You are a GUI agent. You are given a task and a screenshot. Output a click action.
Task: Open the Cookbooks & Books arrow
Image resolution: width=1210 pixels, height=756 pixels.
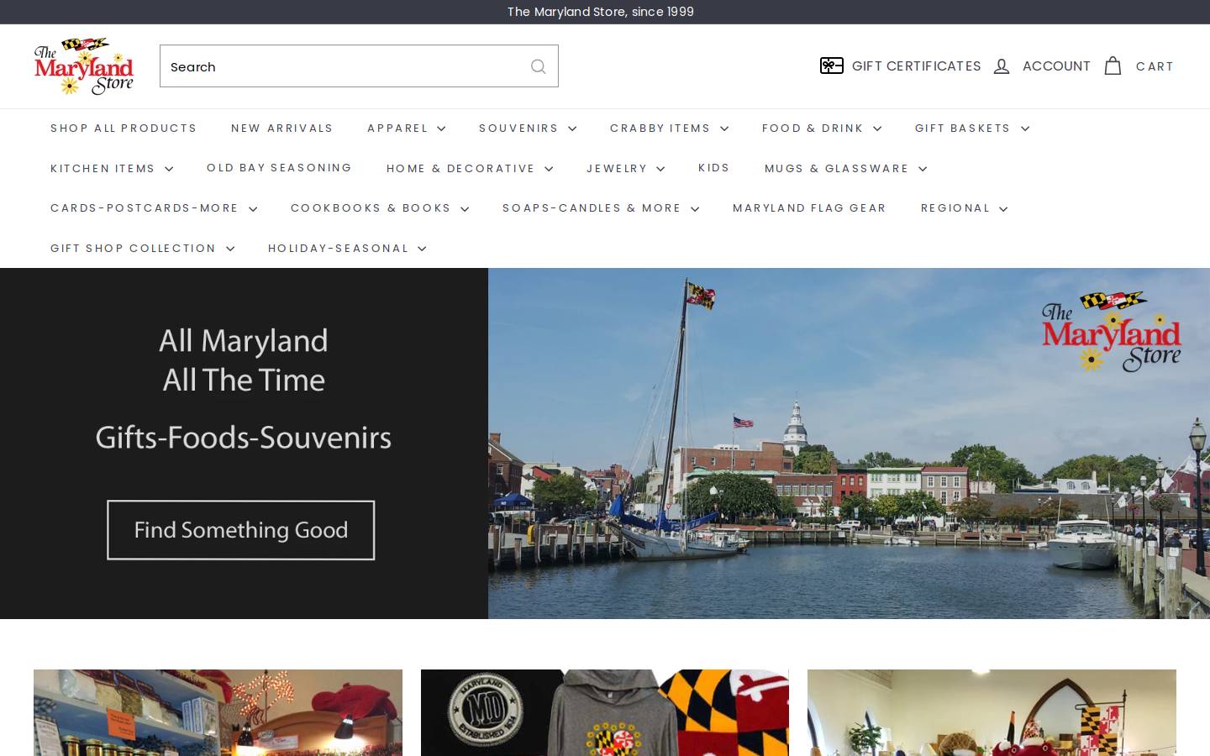point(465,209)
